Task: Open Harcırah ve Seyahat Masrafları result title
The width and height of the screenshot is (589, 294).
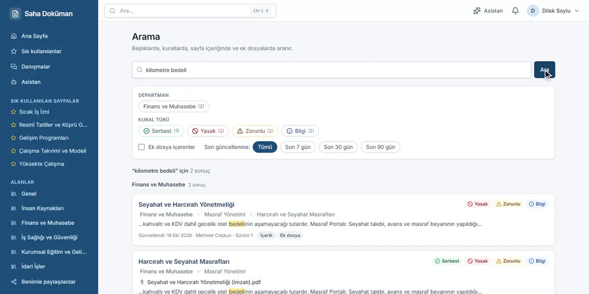Action: 184,261
